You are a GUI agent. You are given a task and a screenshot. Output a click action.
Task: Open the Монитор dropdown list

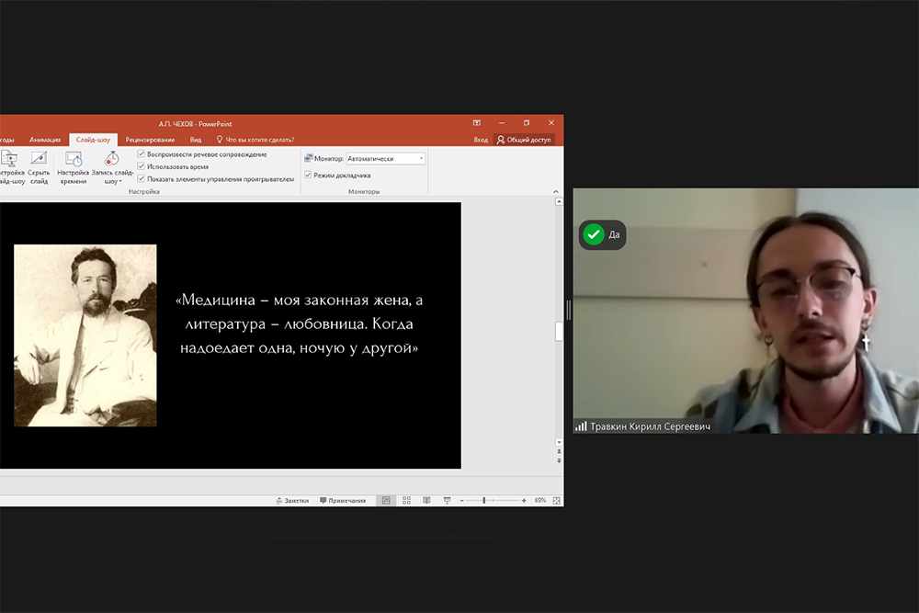click(421, 158)
